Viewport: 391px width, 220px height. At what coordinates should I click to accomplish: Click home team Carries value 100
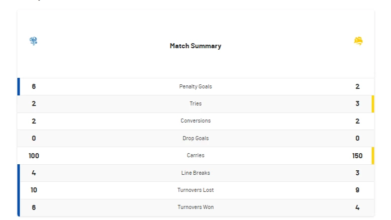[34, 156]
